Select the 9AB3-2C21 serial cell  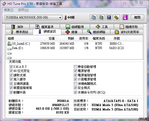coord(117,48)
